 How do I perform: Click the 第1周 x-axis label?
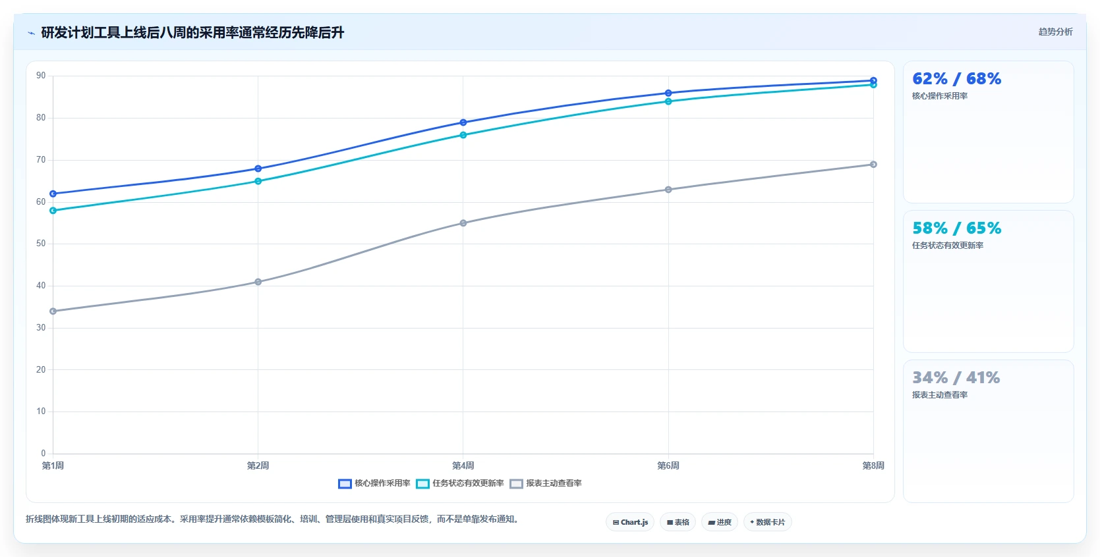coord(53,465)
